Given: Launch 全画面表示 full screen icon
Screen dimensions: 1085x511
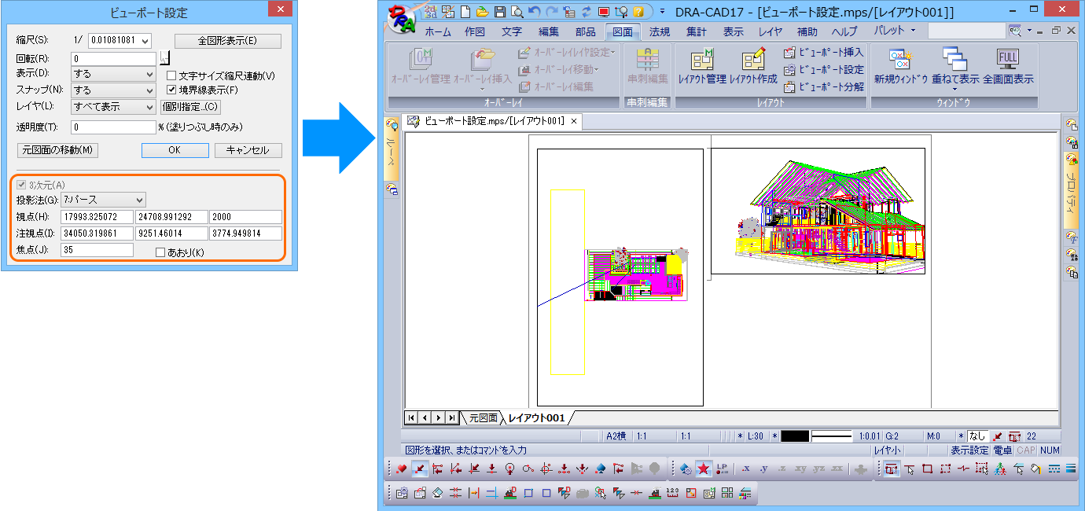Looking at the screenshot, I should tap(1007, 68).
